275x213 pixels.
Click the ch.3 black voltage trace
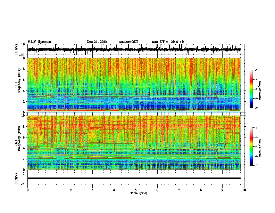[134, 178]
